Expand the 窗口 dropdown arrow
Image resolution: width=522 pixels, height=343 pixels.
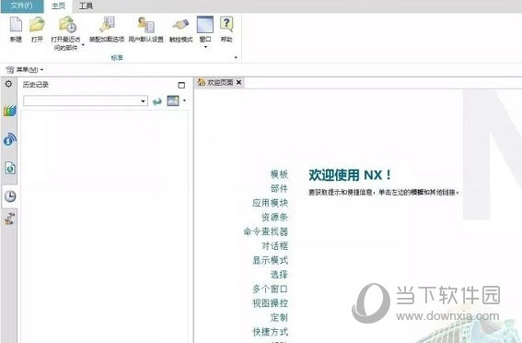205,47
